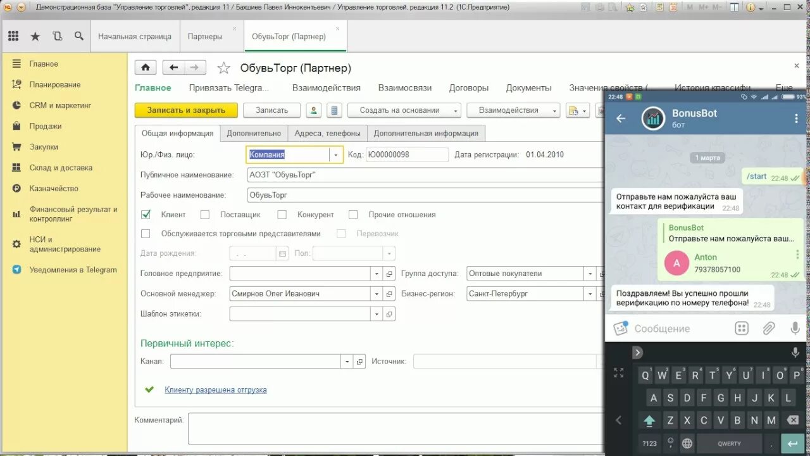Viewport: 810px width, 456px height.
Task: Navigate forward with right arrow button
Action: click(195, 68)
